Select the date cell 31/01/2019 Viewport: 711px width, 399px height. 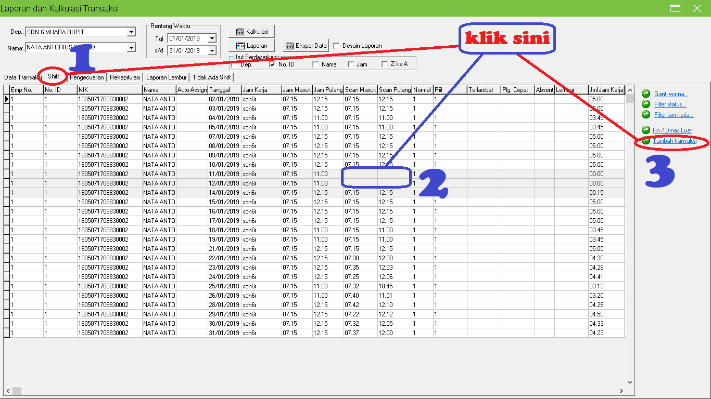[x=224, y=333]
